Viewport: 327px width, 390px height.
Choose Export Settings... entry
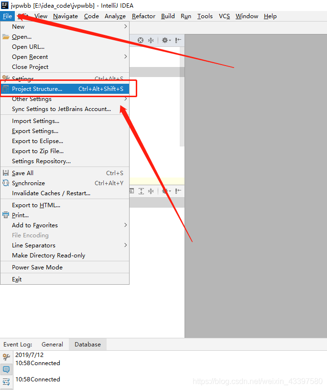click(65, 131)
